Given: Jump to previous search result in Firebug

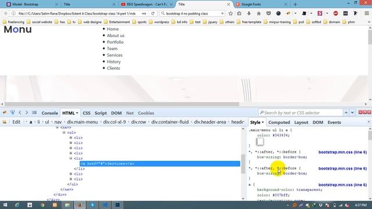Looking at the screenshot, I should 346,113.
